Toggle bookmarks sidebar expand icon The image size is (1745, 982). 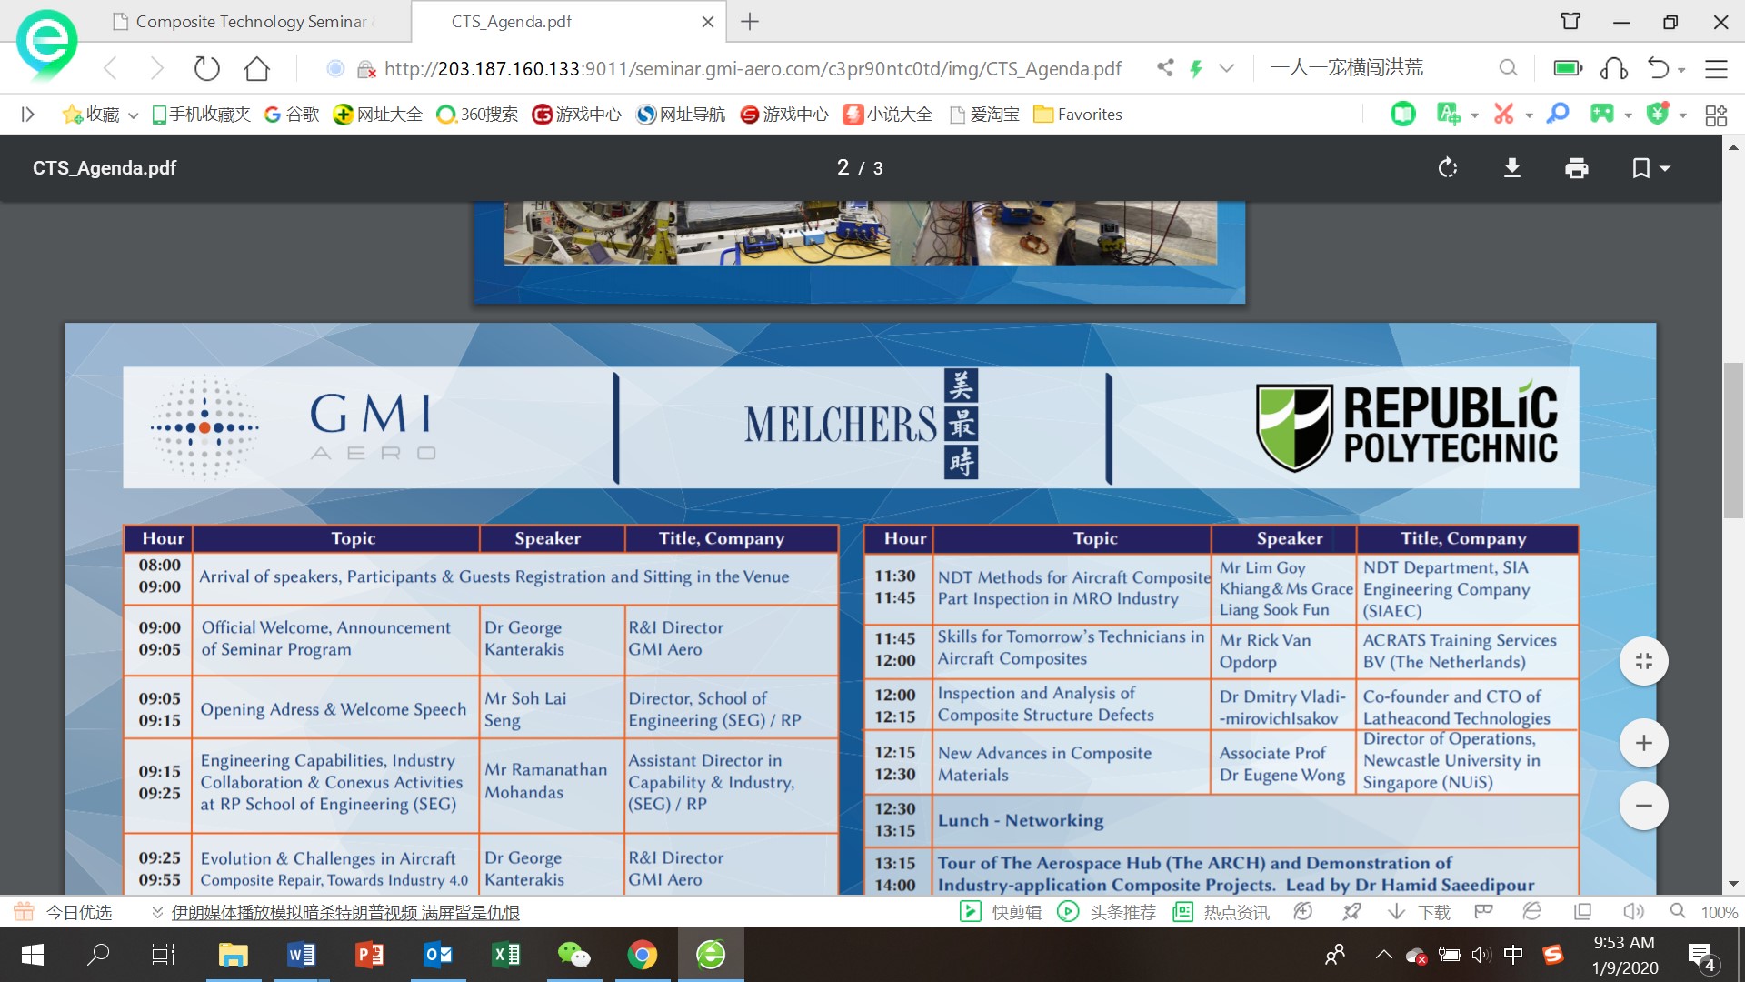coord(28,115)
